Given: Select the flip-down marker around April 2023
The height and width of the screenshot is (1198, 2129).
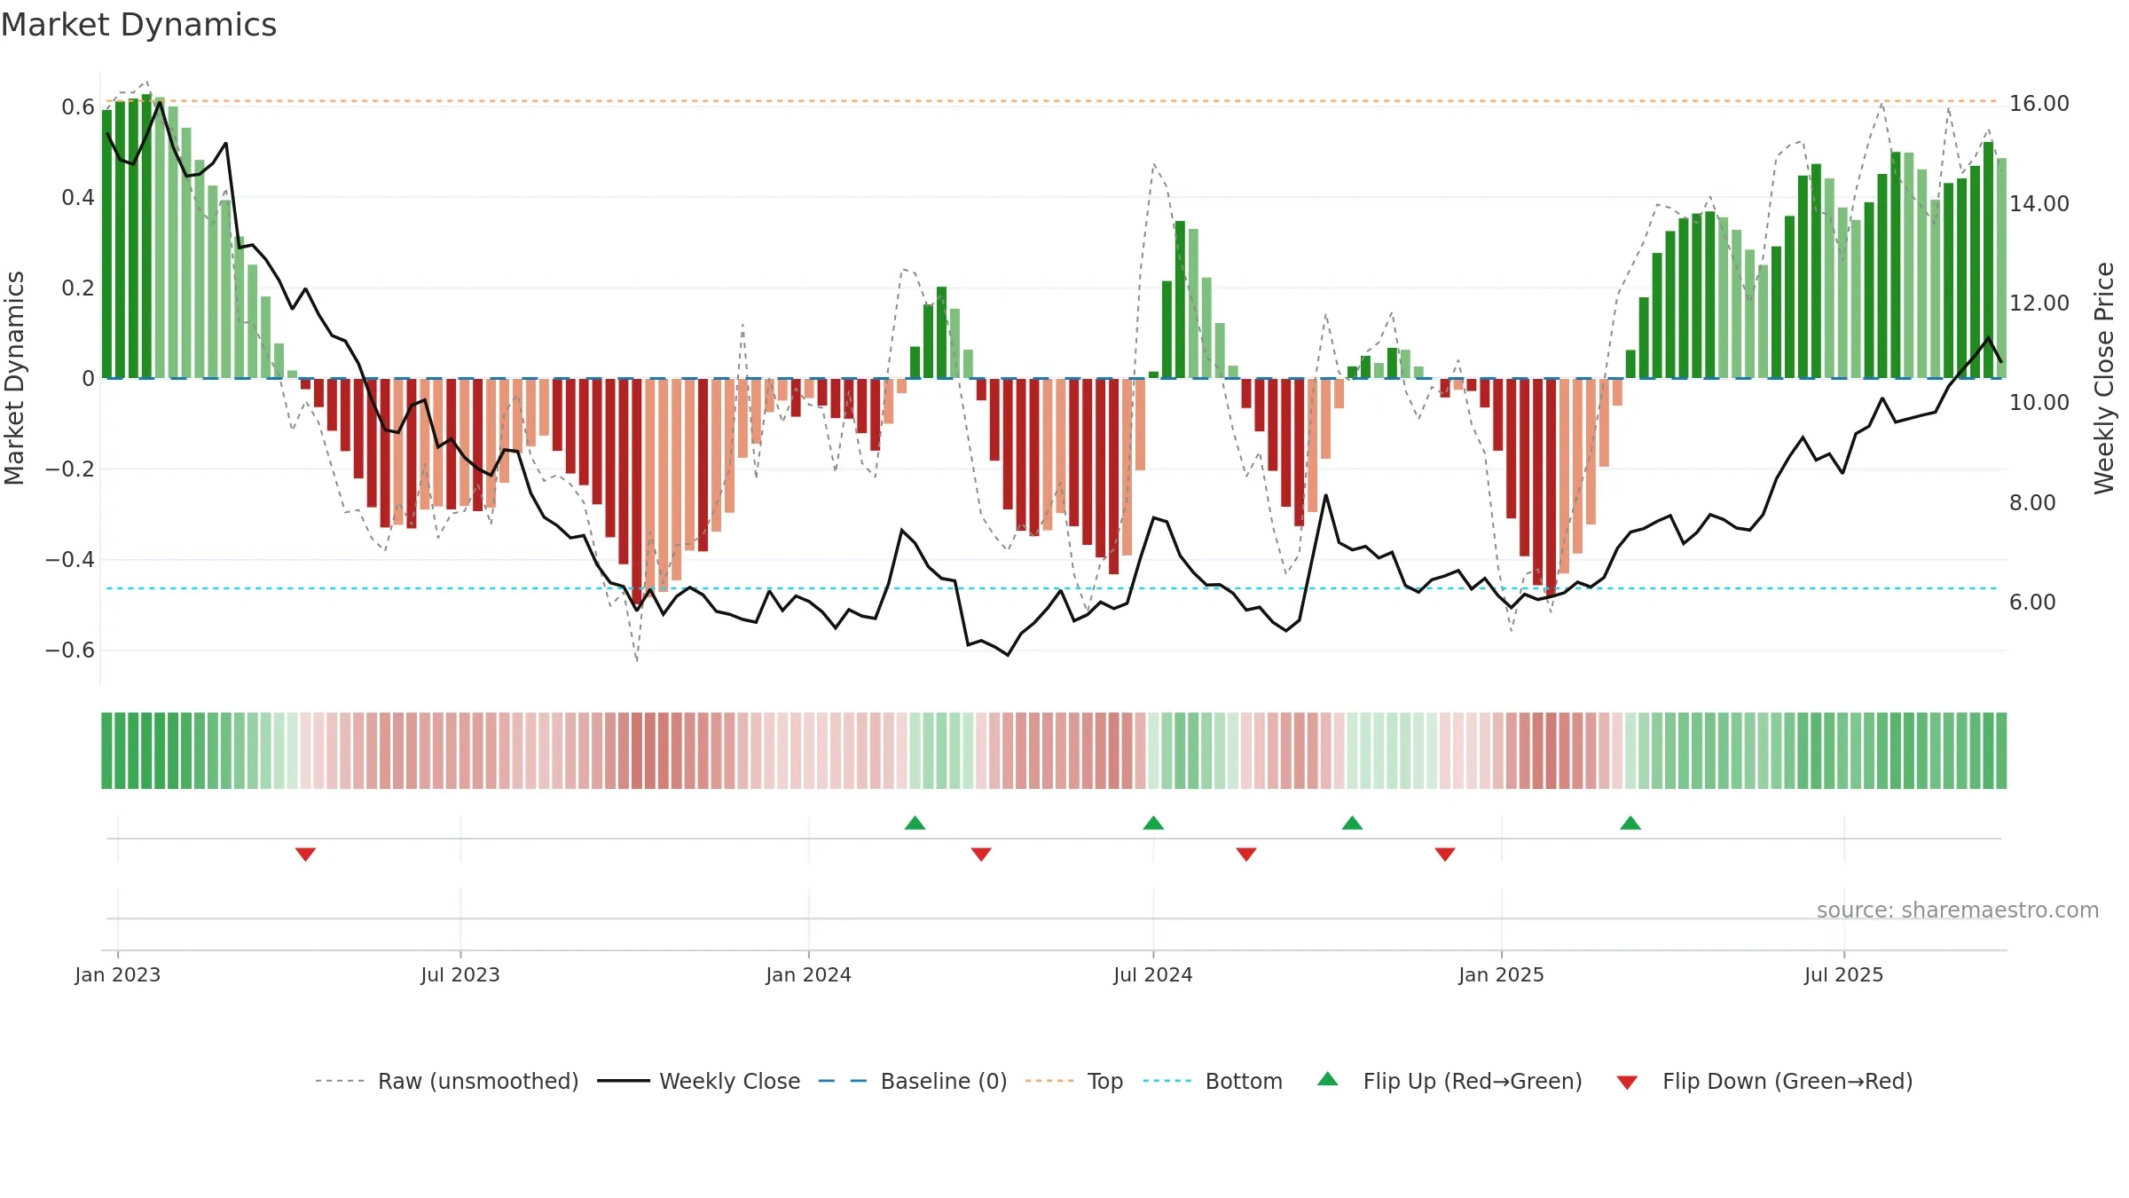Looking at the screenshot, I should (x=305, y=855).
